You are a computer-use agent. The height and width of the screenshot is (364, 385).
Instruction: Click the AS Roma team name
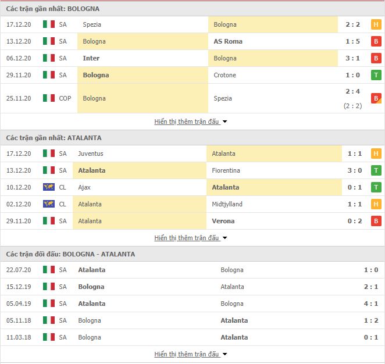pyautogui.click(x=228, y=41)
